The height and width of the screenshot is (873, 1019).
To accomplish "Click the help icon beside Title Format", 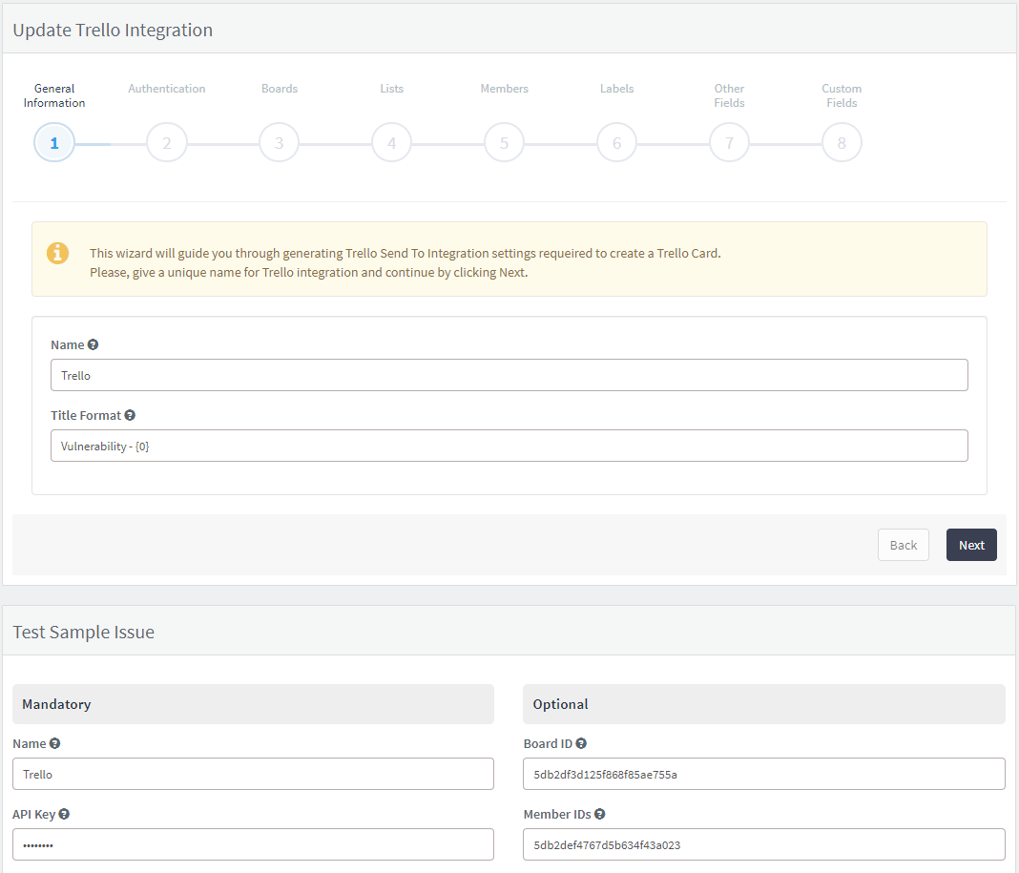I will coord(130,415).
